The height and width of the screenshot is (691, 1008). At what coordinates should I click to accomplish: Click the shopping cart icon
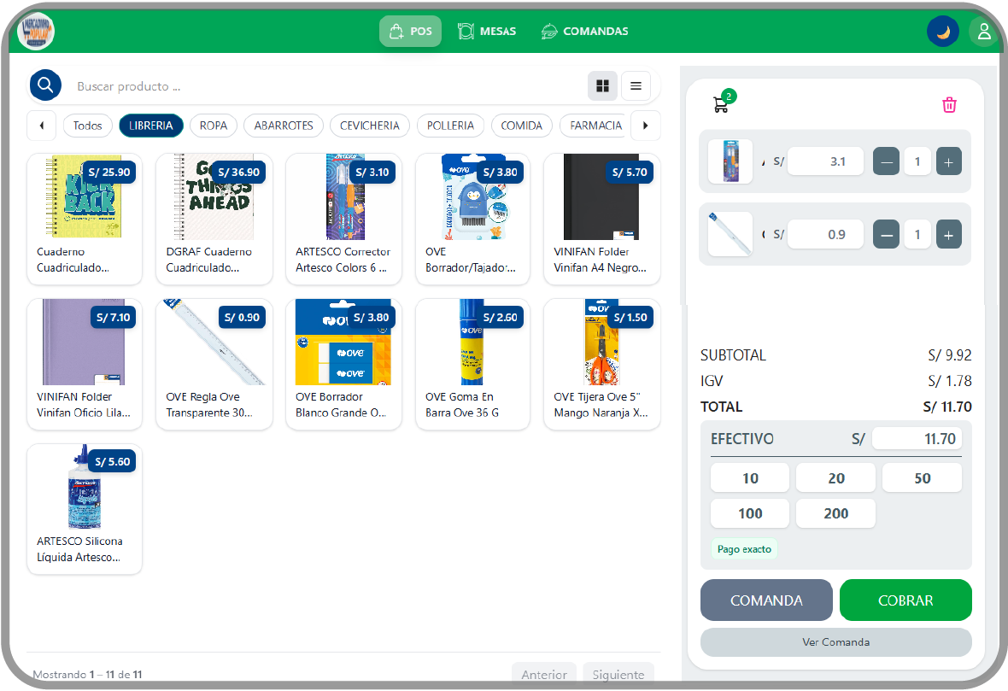coord(721,104)
